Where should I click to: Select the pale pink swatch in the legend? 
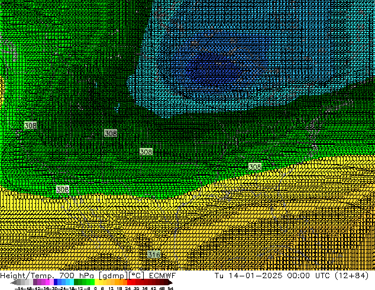(x=51, y=282)
